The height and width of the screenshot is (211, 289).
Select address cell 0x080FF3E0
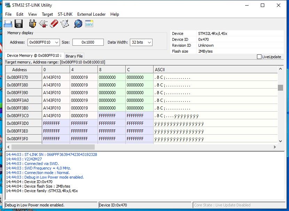(x=24, y=131)
